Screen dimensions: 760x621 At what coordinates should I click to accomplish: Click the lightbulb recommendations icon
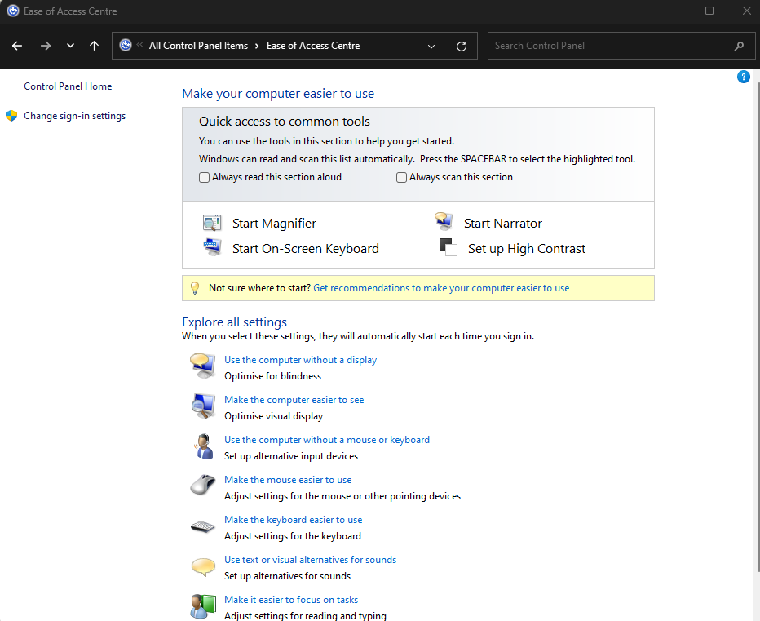195,288
